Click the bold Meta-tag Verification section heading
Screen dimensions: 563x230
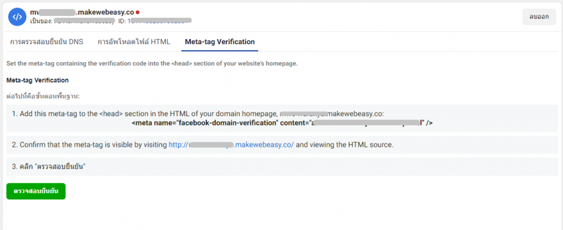37,80
